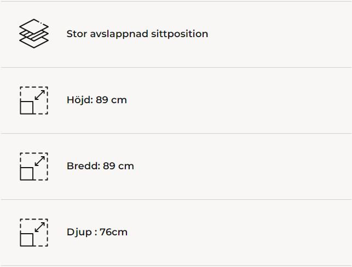This screenshot has width=352, height=267.
Task: Click the diagonal arrow in Djup icon
Action: (x=40, y=227)
